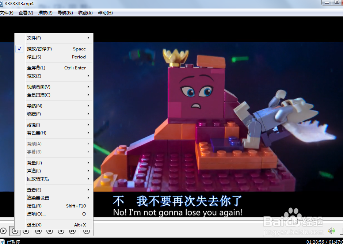Click the Play button in playback controls

(x=4, y=230)
